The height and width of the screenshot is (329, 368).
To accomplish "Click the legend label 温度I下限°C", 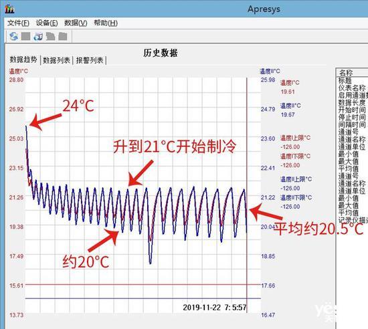I will pos(295,156).
